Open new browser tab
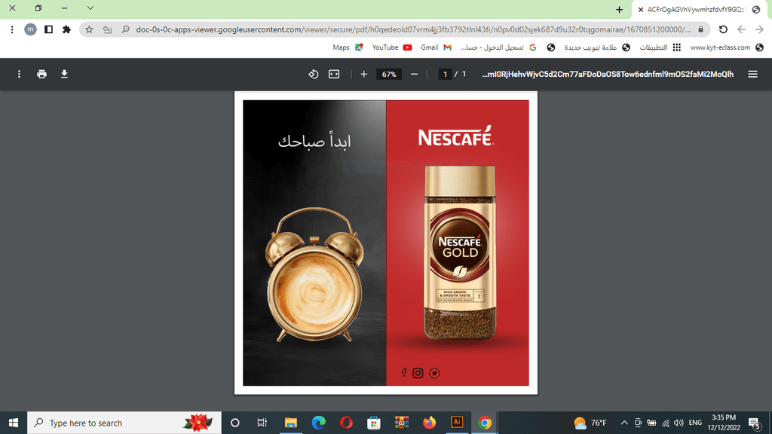This screenshot has width=772, height=434. point(619,9)
